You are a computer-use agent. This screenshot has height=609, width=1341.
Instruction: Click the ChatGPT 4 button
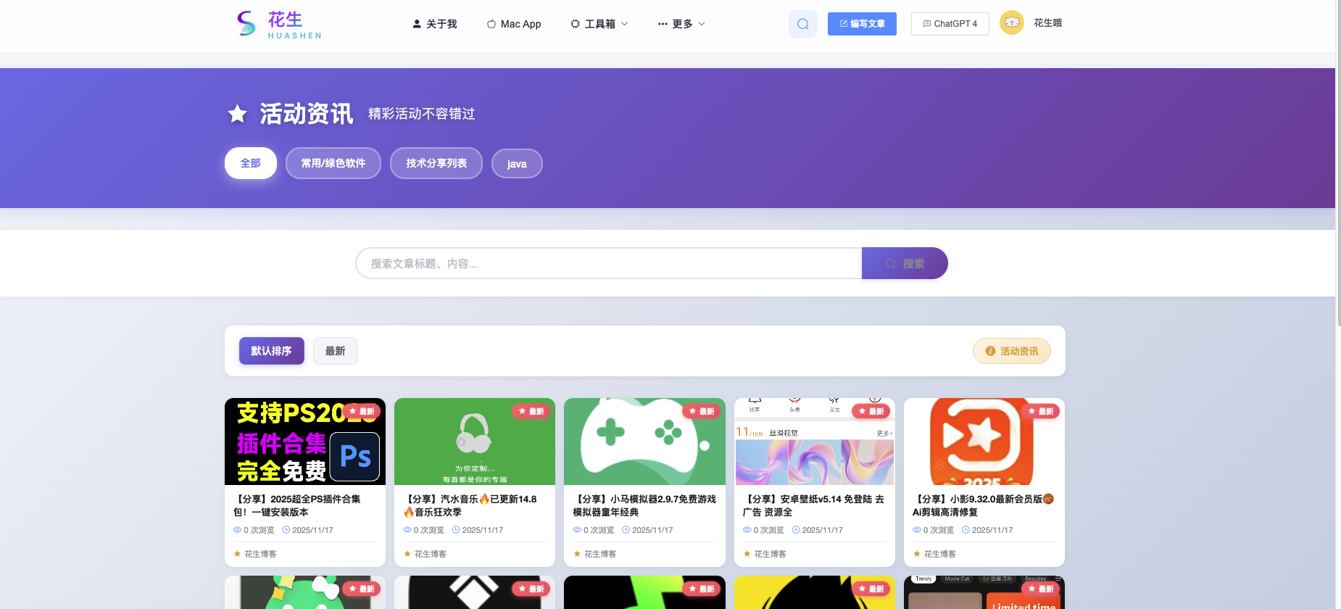pyautogui.click(x=950, y=24)
